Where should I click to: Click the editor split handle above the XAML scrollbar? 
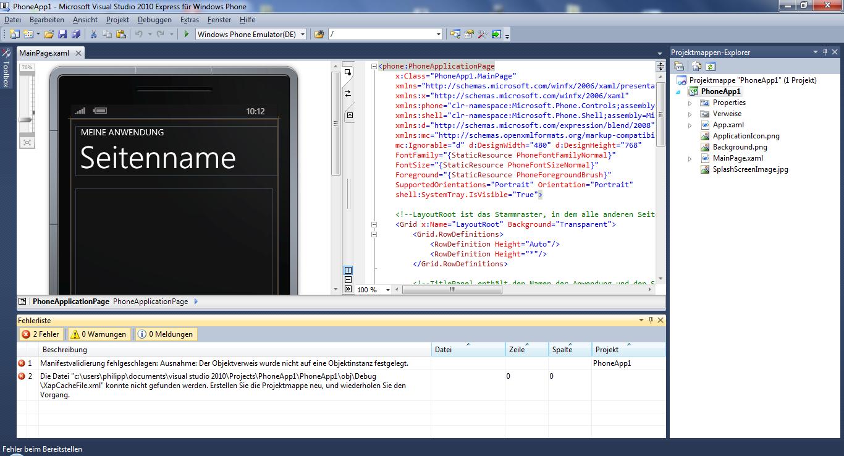[x=660, y=66]
